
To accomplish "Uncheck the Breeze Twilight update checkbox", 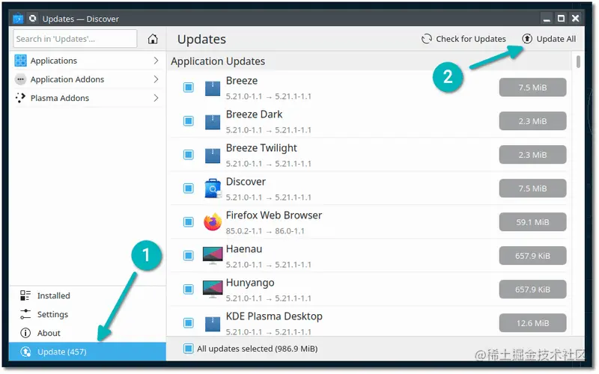I will click(x=189, y=155).
